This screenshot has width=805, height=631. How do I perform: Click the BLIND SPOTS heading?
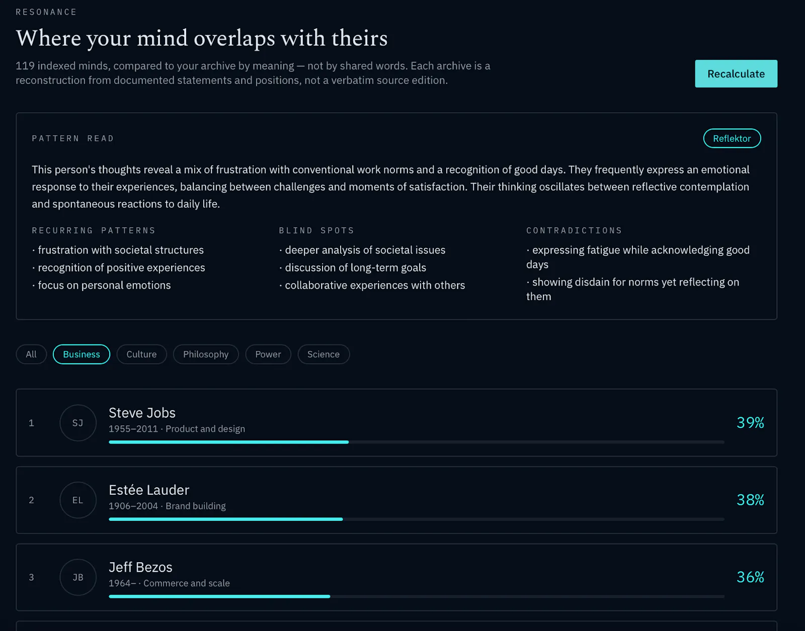coord(316,230)
